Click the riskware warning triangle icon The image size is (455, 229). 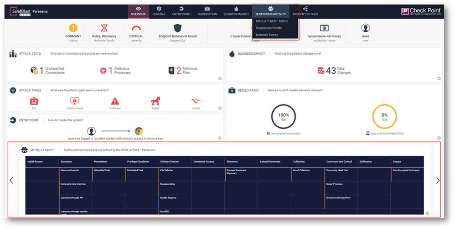tap(115, 101)
